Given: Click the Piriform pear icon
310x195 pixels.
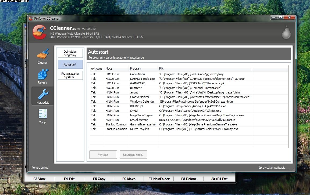Looking at the screenshot, I should (x=286, y=32).
